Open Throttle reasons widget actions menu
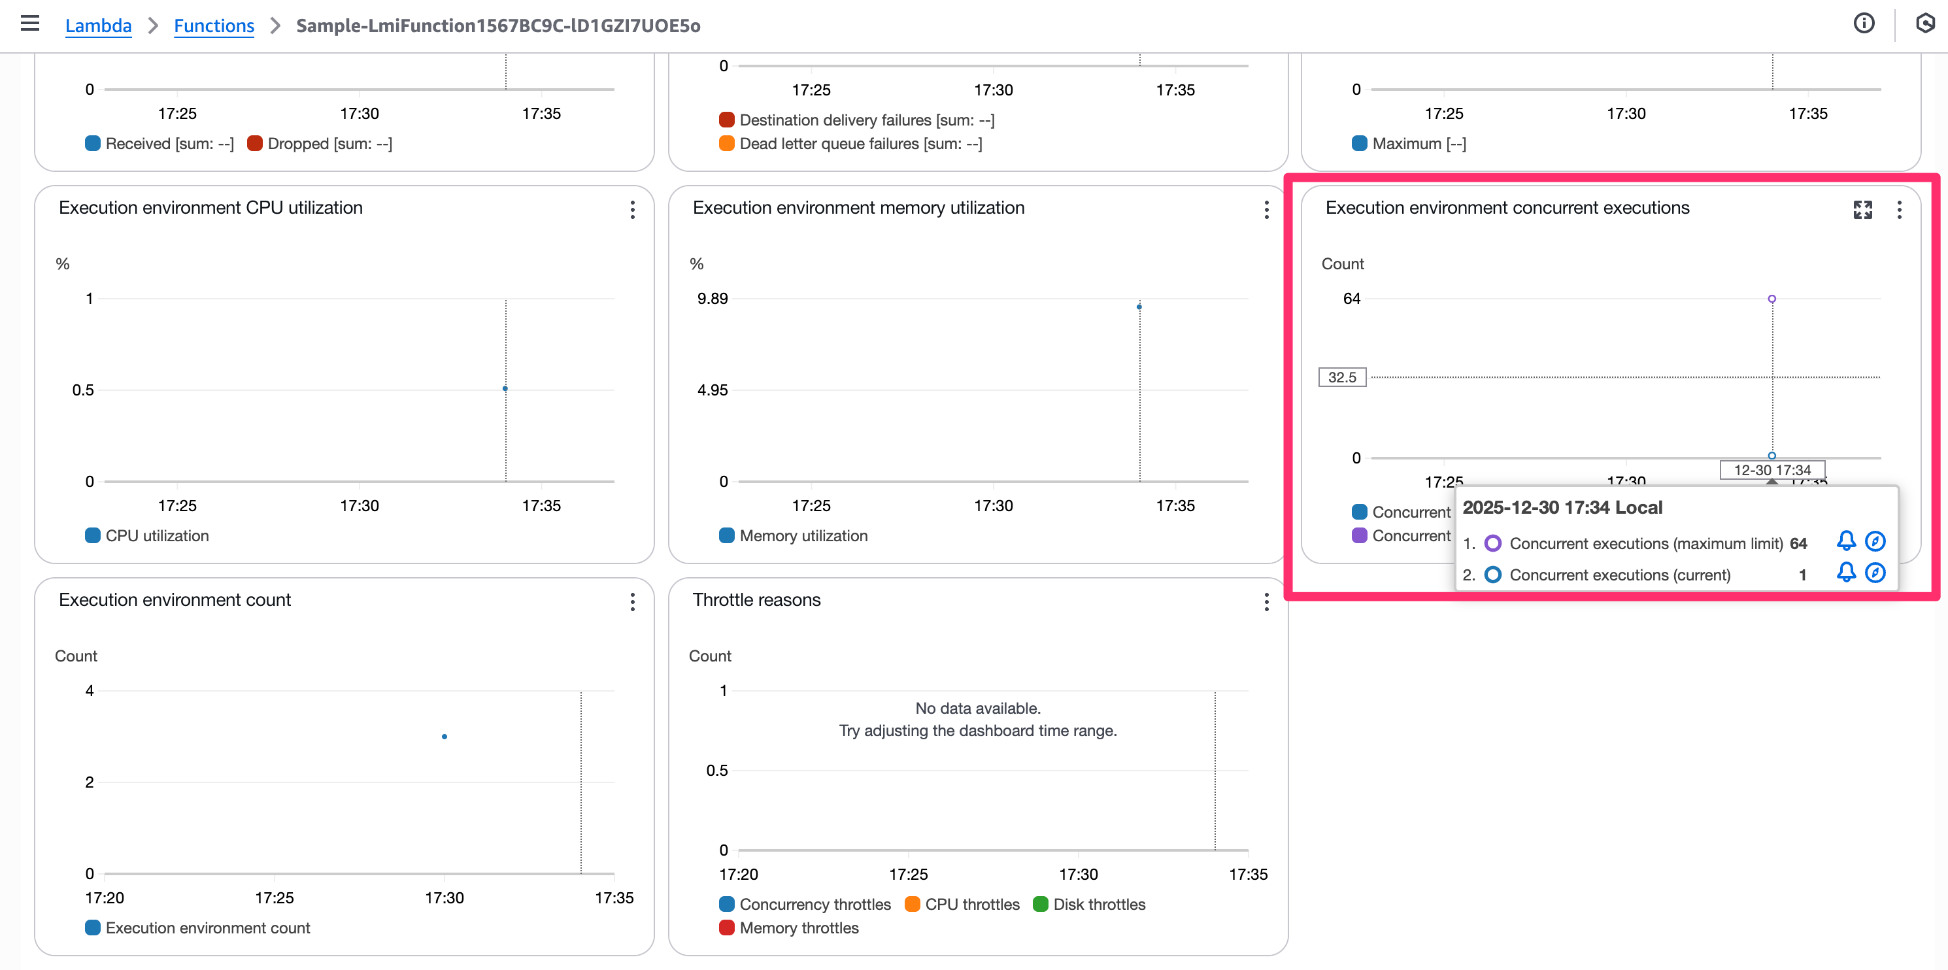The height and width of the screenshot is (970, 1948). click(x=1266, y=602)
